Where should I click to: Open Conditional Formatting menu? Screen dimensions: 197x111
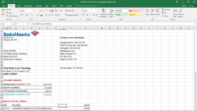point(103,13)
